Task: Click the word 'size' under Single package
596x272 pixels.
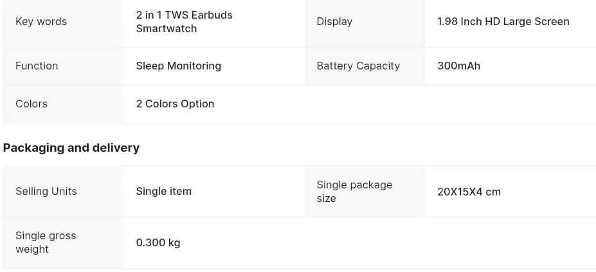Action: (326, 198)
